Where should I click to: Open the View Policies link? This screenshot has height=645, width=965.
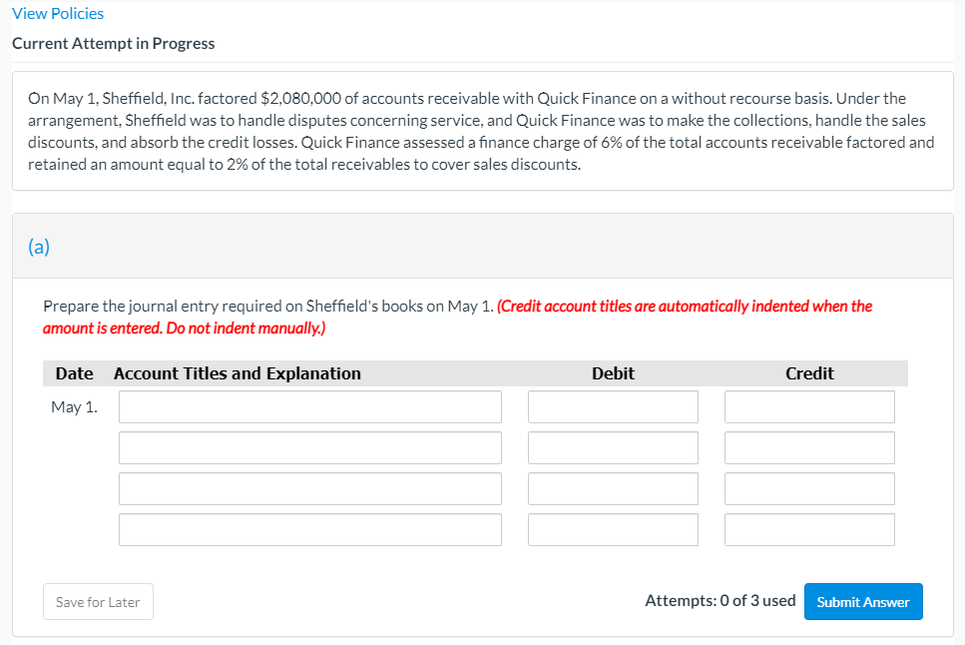(58, 14)
